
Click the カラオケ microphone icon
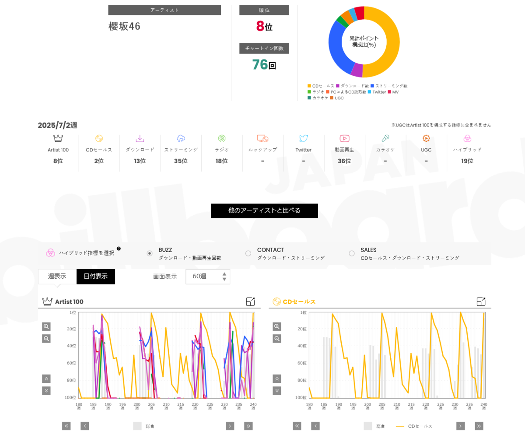click(x=385, y=138)
